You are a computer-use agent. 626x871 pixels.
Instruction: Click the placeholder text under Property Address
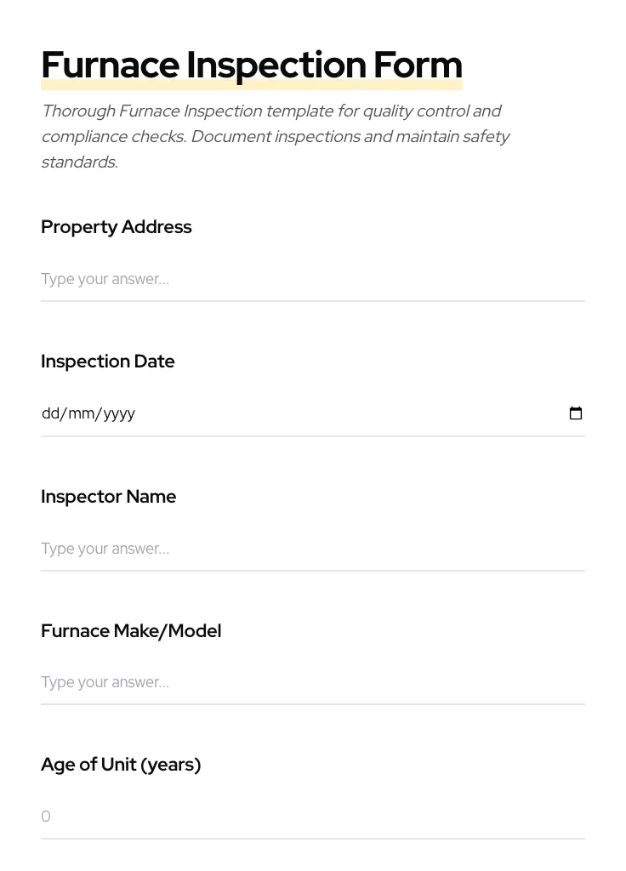(x=105, y=279)
